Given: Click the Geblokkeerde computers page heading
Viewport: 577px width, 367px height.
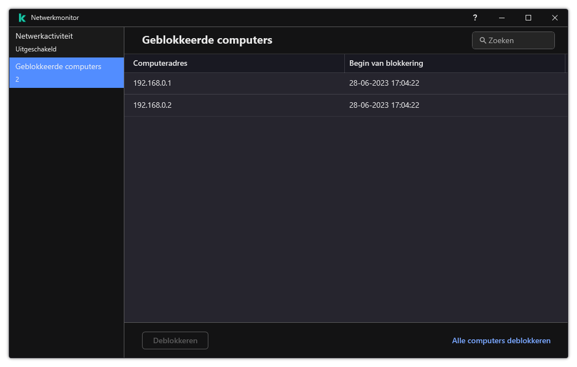Looking at the screenshot, I should (x=207, y=40).
